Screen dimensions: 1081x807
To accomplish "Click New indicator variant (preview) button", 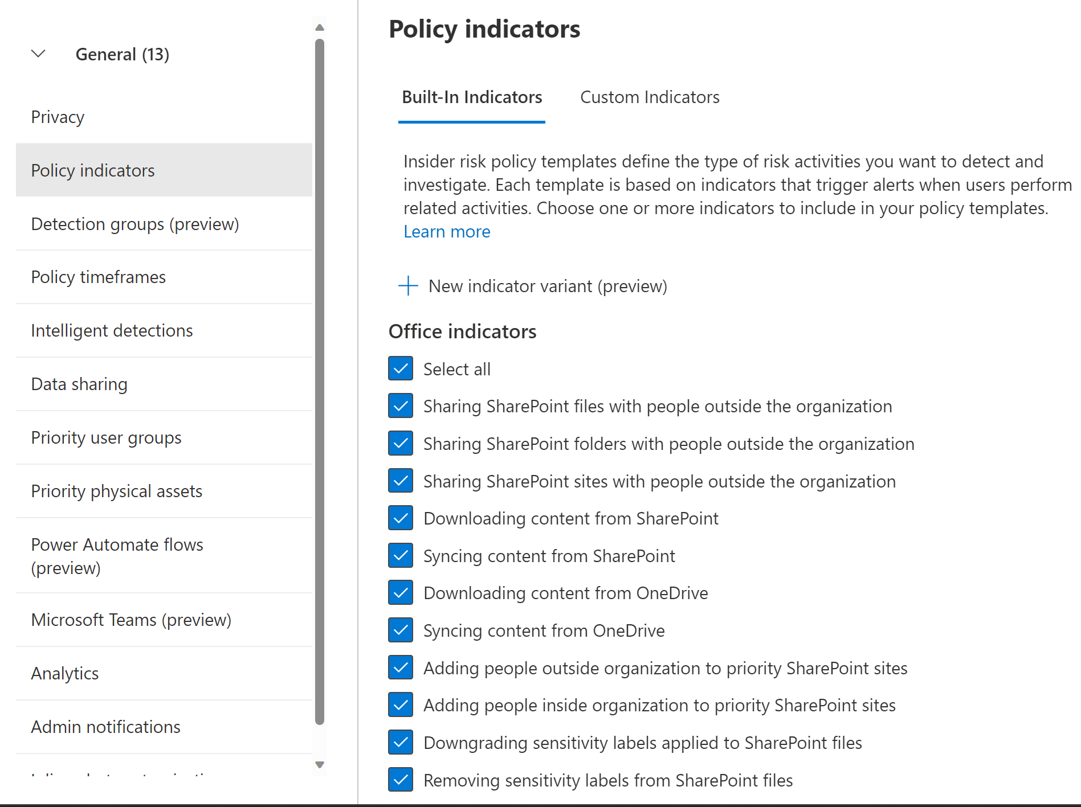I will [x=547, y=286].
